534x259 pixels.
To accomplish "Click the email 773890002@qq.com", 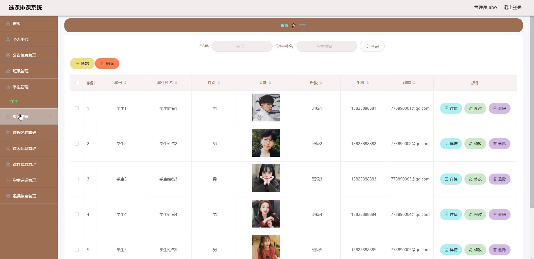I will [x=410, y=144].
